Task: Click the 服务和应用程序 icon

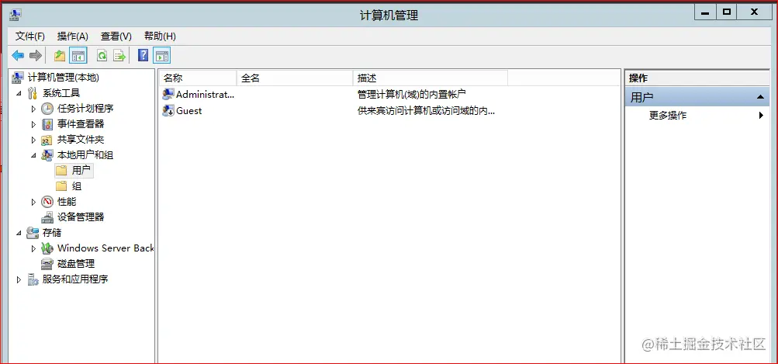Action: click(x=33, y=279)
